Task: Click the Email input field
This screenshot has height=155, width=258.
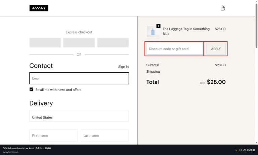Action: click(79, 78)
